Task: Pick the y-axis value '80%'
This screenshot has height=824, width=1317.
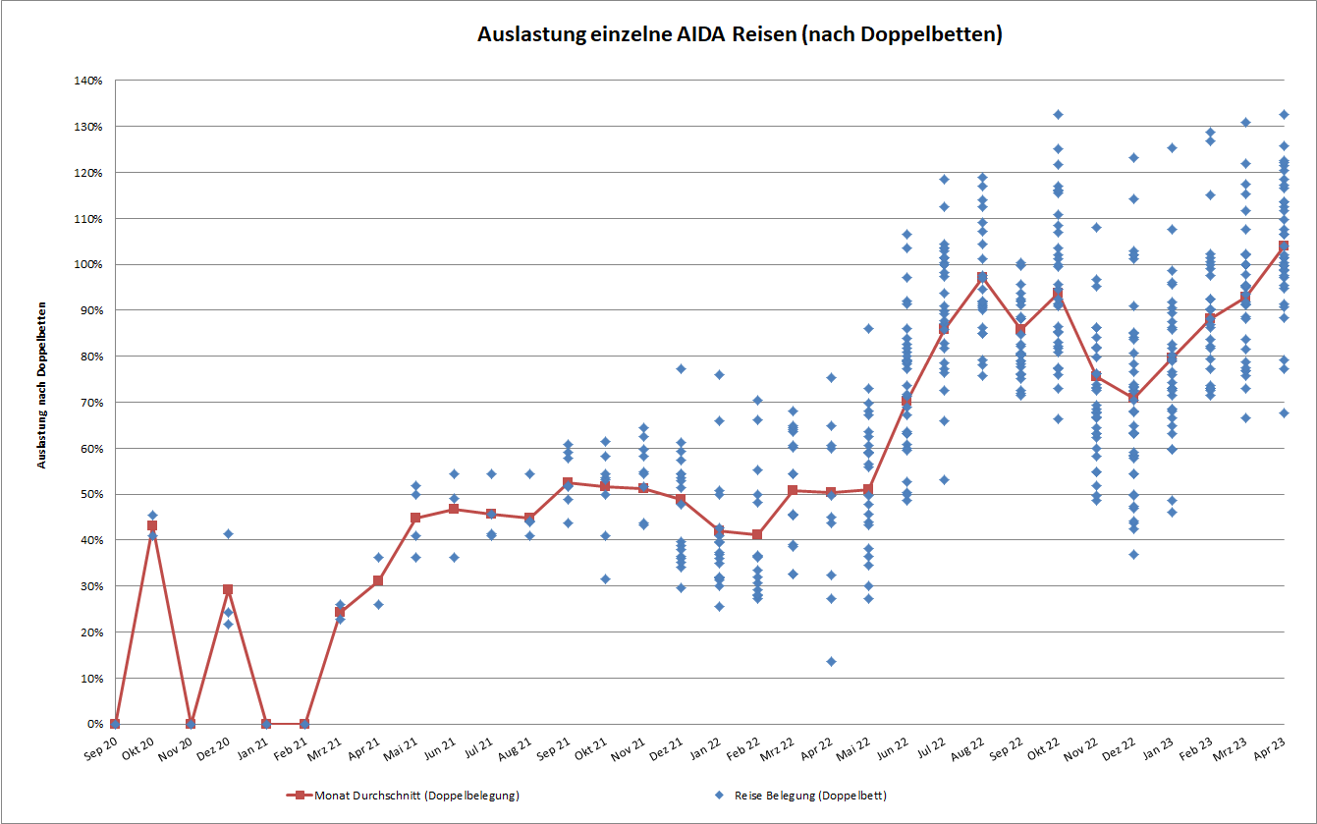Action: [92, 357]
